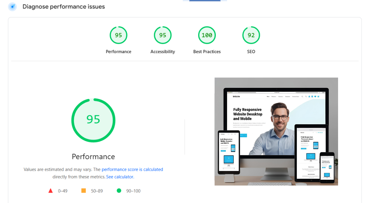Select the Best Practices label text
Viewport: 386px width, 203px height.
point(207,52)
